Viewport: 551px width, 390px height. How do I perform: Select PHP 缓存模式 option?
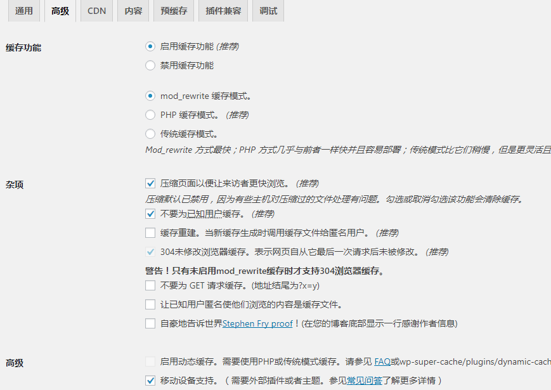coord(150,115)
